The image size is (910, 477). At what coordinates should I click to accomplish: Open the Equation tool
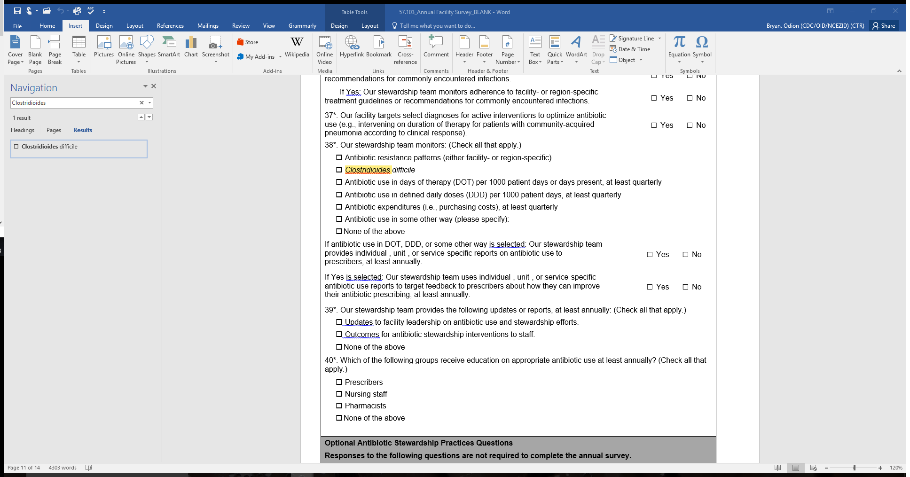(x=679, y=47)
